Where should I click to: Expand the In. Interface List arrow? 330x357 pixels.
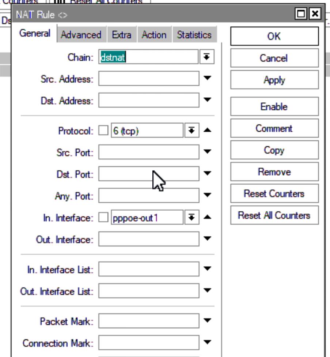[207, 268]
